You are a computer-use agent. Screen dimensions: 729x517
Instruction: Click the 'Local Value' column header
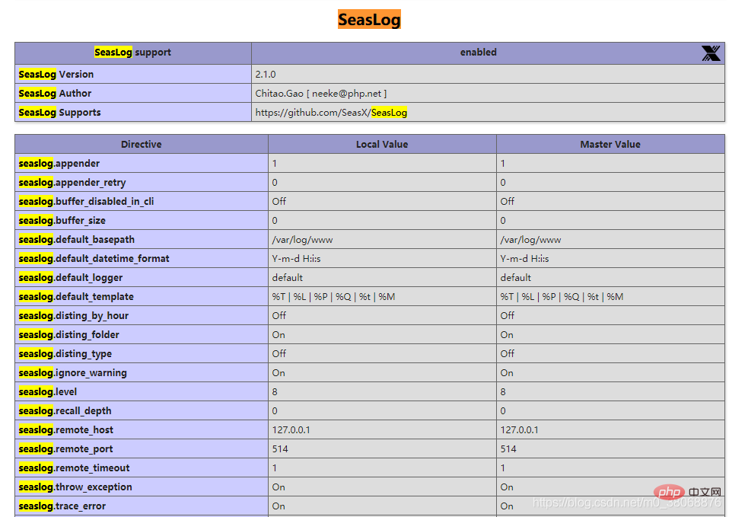[382, 144]
